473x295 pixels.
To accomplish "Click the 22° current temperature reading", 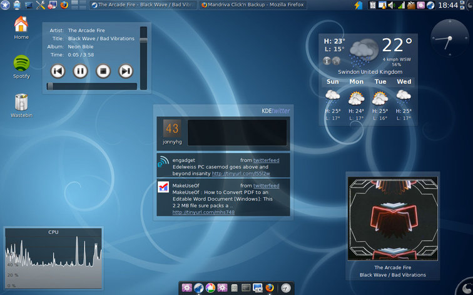I will coord(397,45).
